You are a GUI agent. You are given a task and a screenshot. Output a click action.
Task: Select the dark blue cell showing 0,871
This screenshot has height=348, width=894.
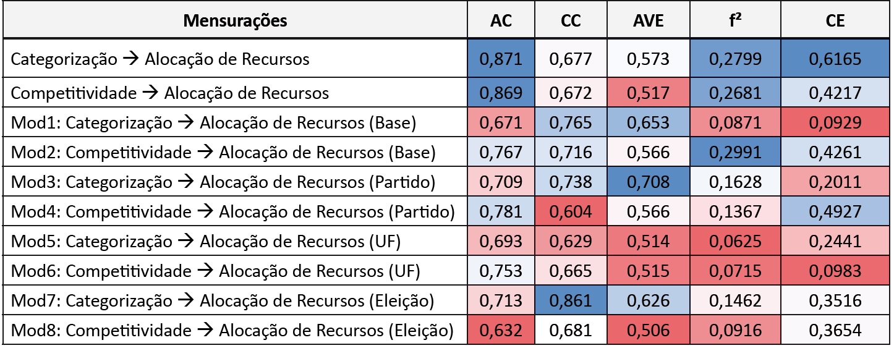(x=501, y=59)
